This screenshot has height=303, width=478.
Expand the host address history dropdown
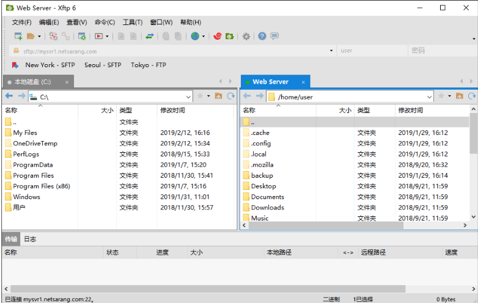point(331,51)
